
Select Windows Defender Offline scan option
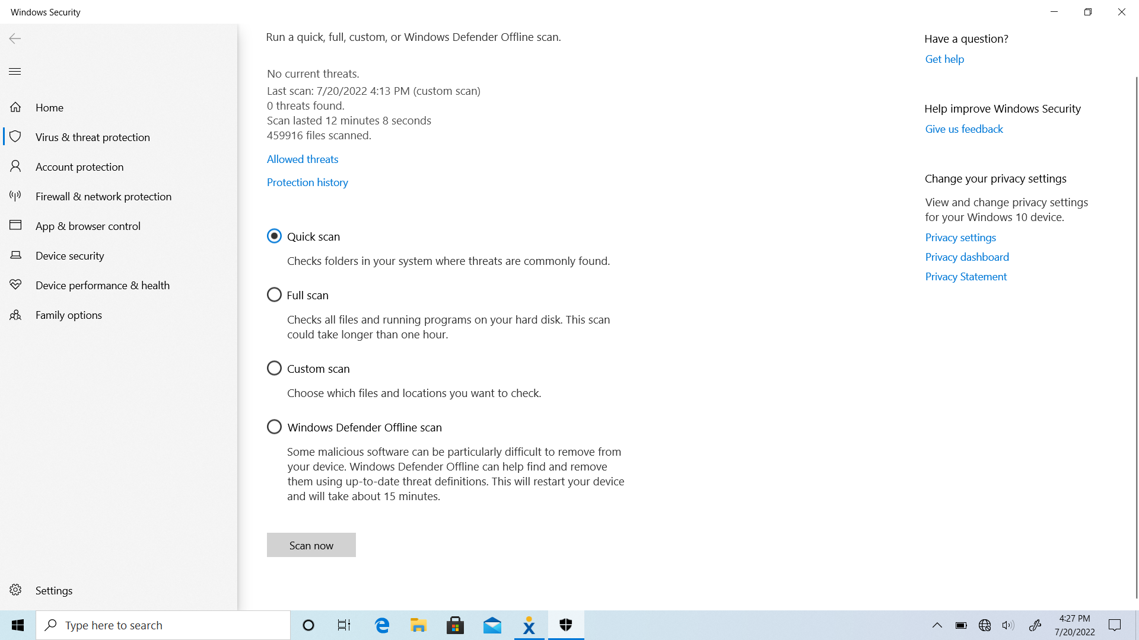coord(274,427)
